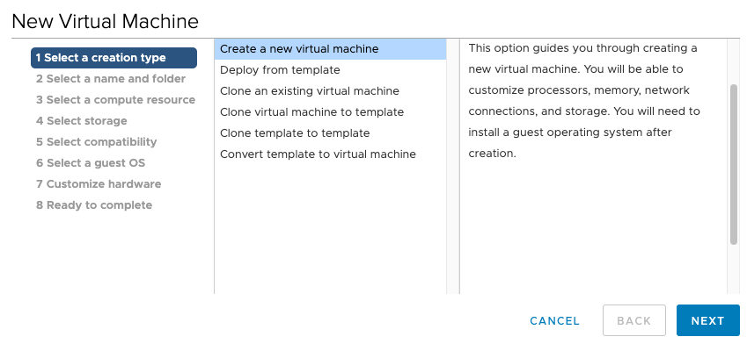The height and width of the screenshot is (344, 747).
Task: Click the NEXT button
Action: 708,320
